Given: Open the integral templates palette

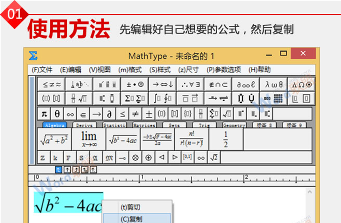Looking at the screenshot, I should pos(163,98).
